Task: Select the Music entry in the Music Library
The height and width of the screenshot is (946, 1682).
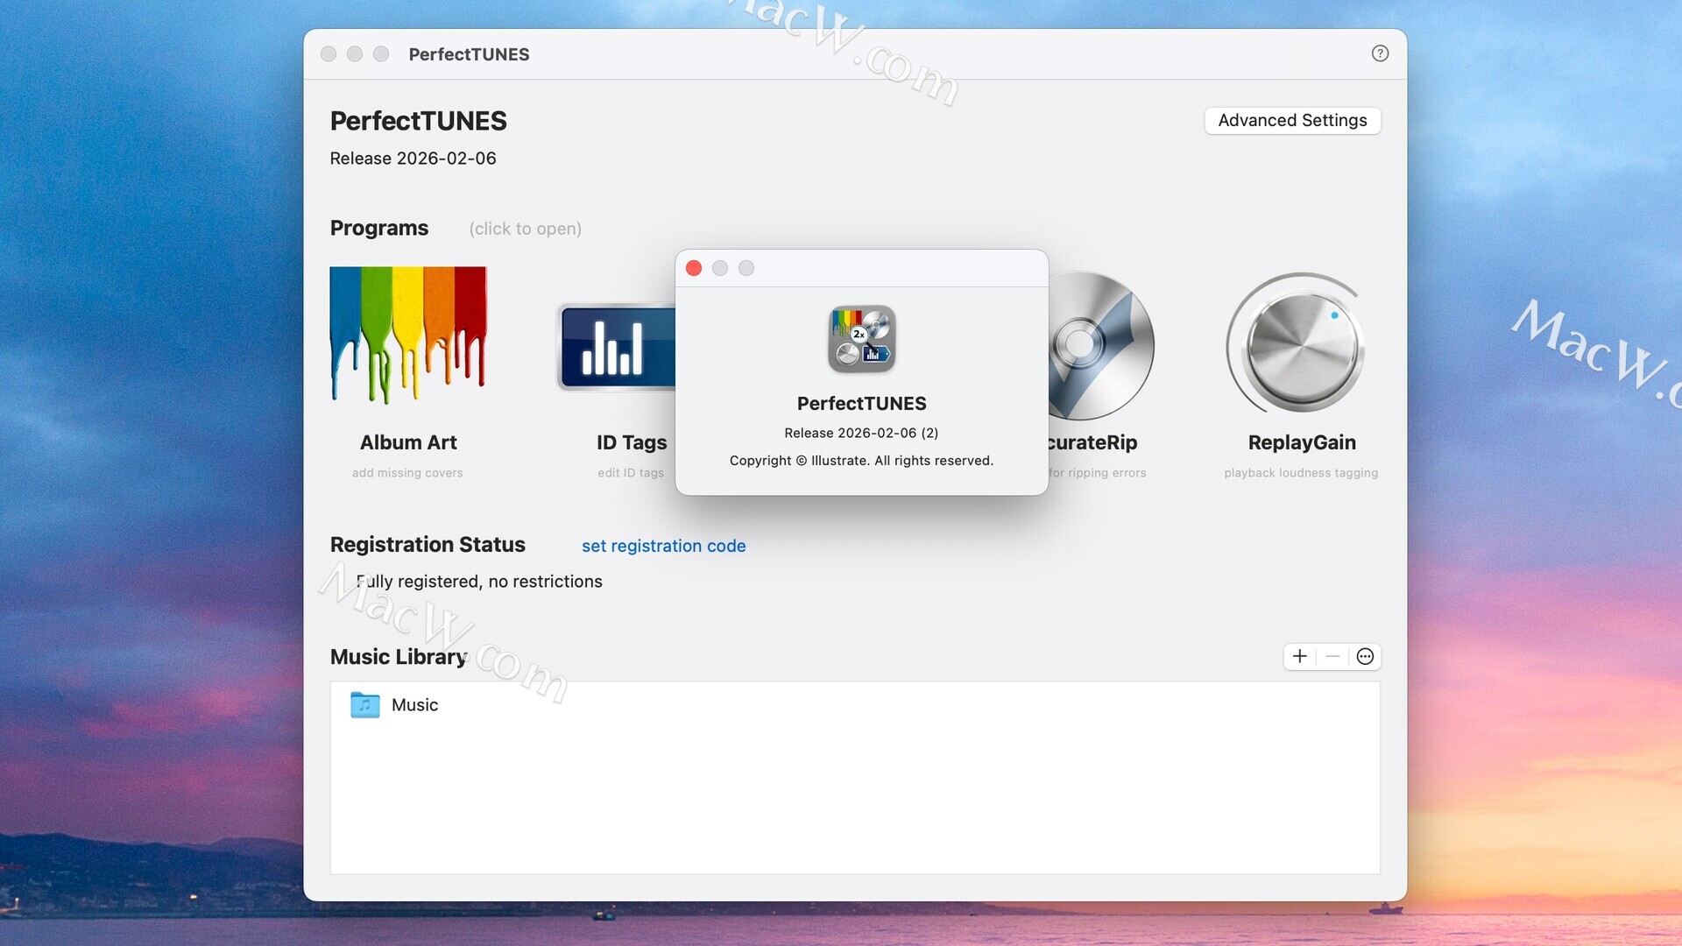Action: (x=414, y=705)
